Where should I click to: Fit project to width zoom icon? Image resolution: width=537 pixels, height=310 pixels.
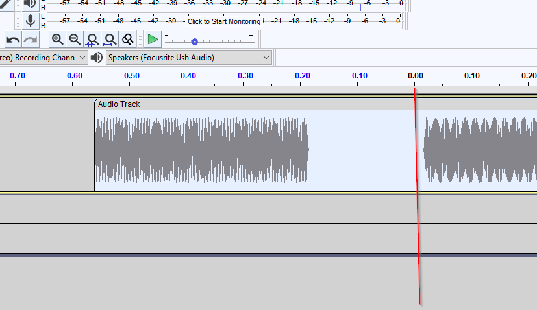[x=110, y=40]
